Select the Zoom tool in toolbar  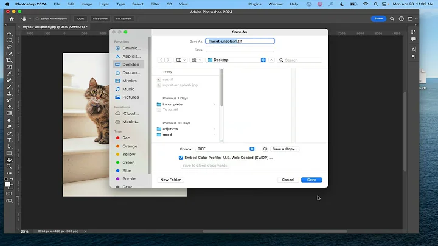click(x=9, y=167)
